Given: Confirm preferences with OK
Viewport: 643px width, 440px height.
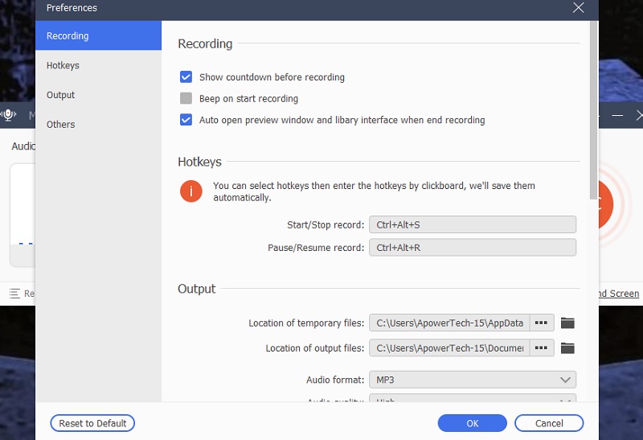Looking at the screenshot, I should tap(472, 423).
